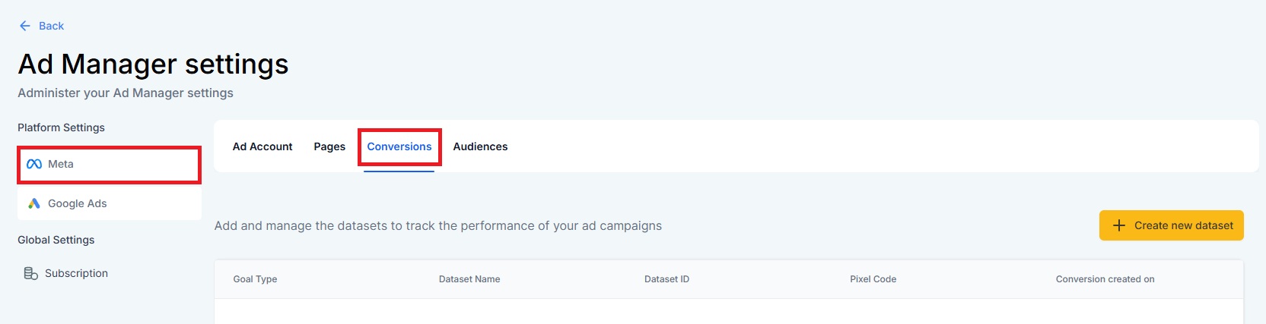Click the Google Ads logo icon
The image size is (1266, 324).
(34, 203)
